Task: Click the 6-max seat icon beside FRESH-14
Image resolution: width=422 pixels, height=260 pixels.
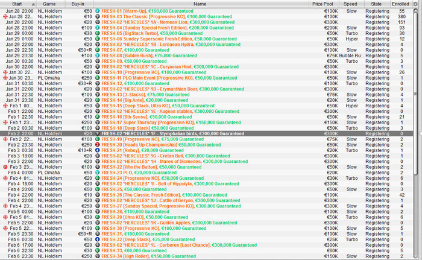Action: coord(98,100)
